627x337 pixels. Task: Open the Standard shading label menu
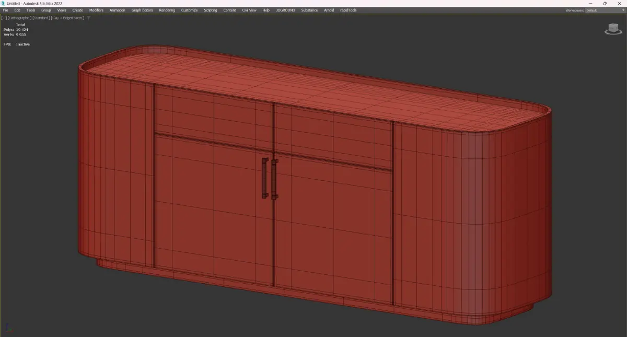tap(41, 18)
